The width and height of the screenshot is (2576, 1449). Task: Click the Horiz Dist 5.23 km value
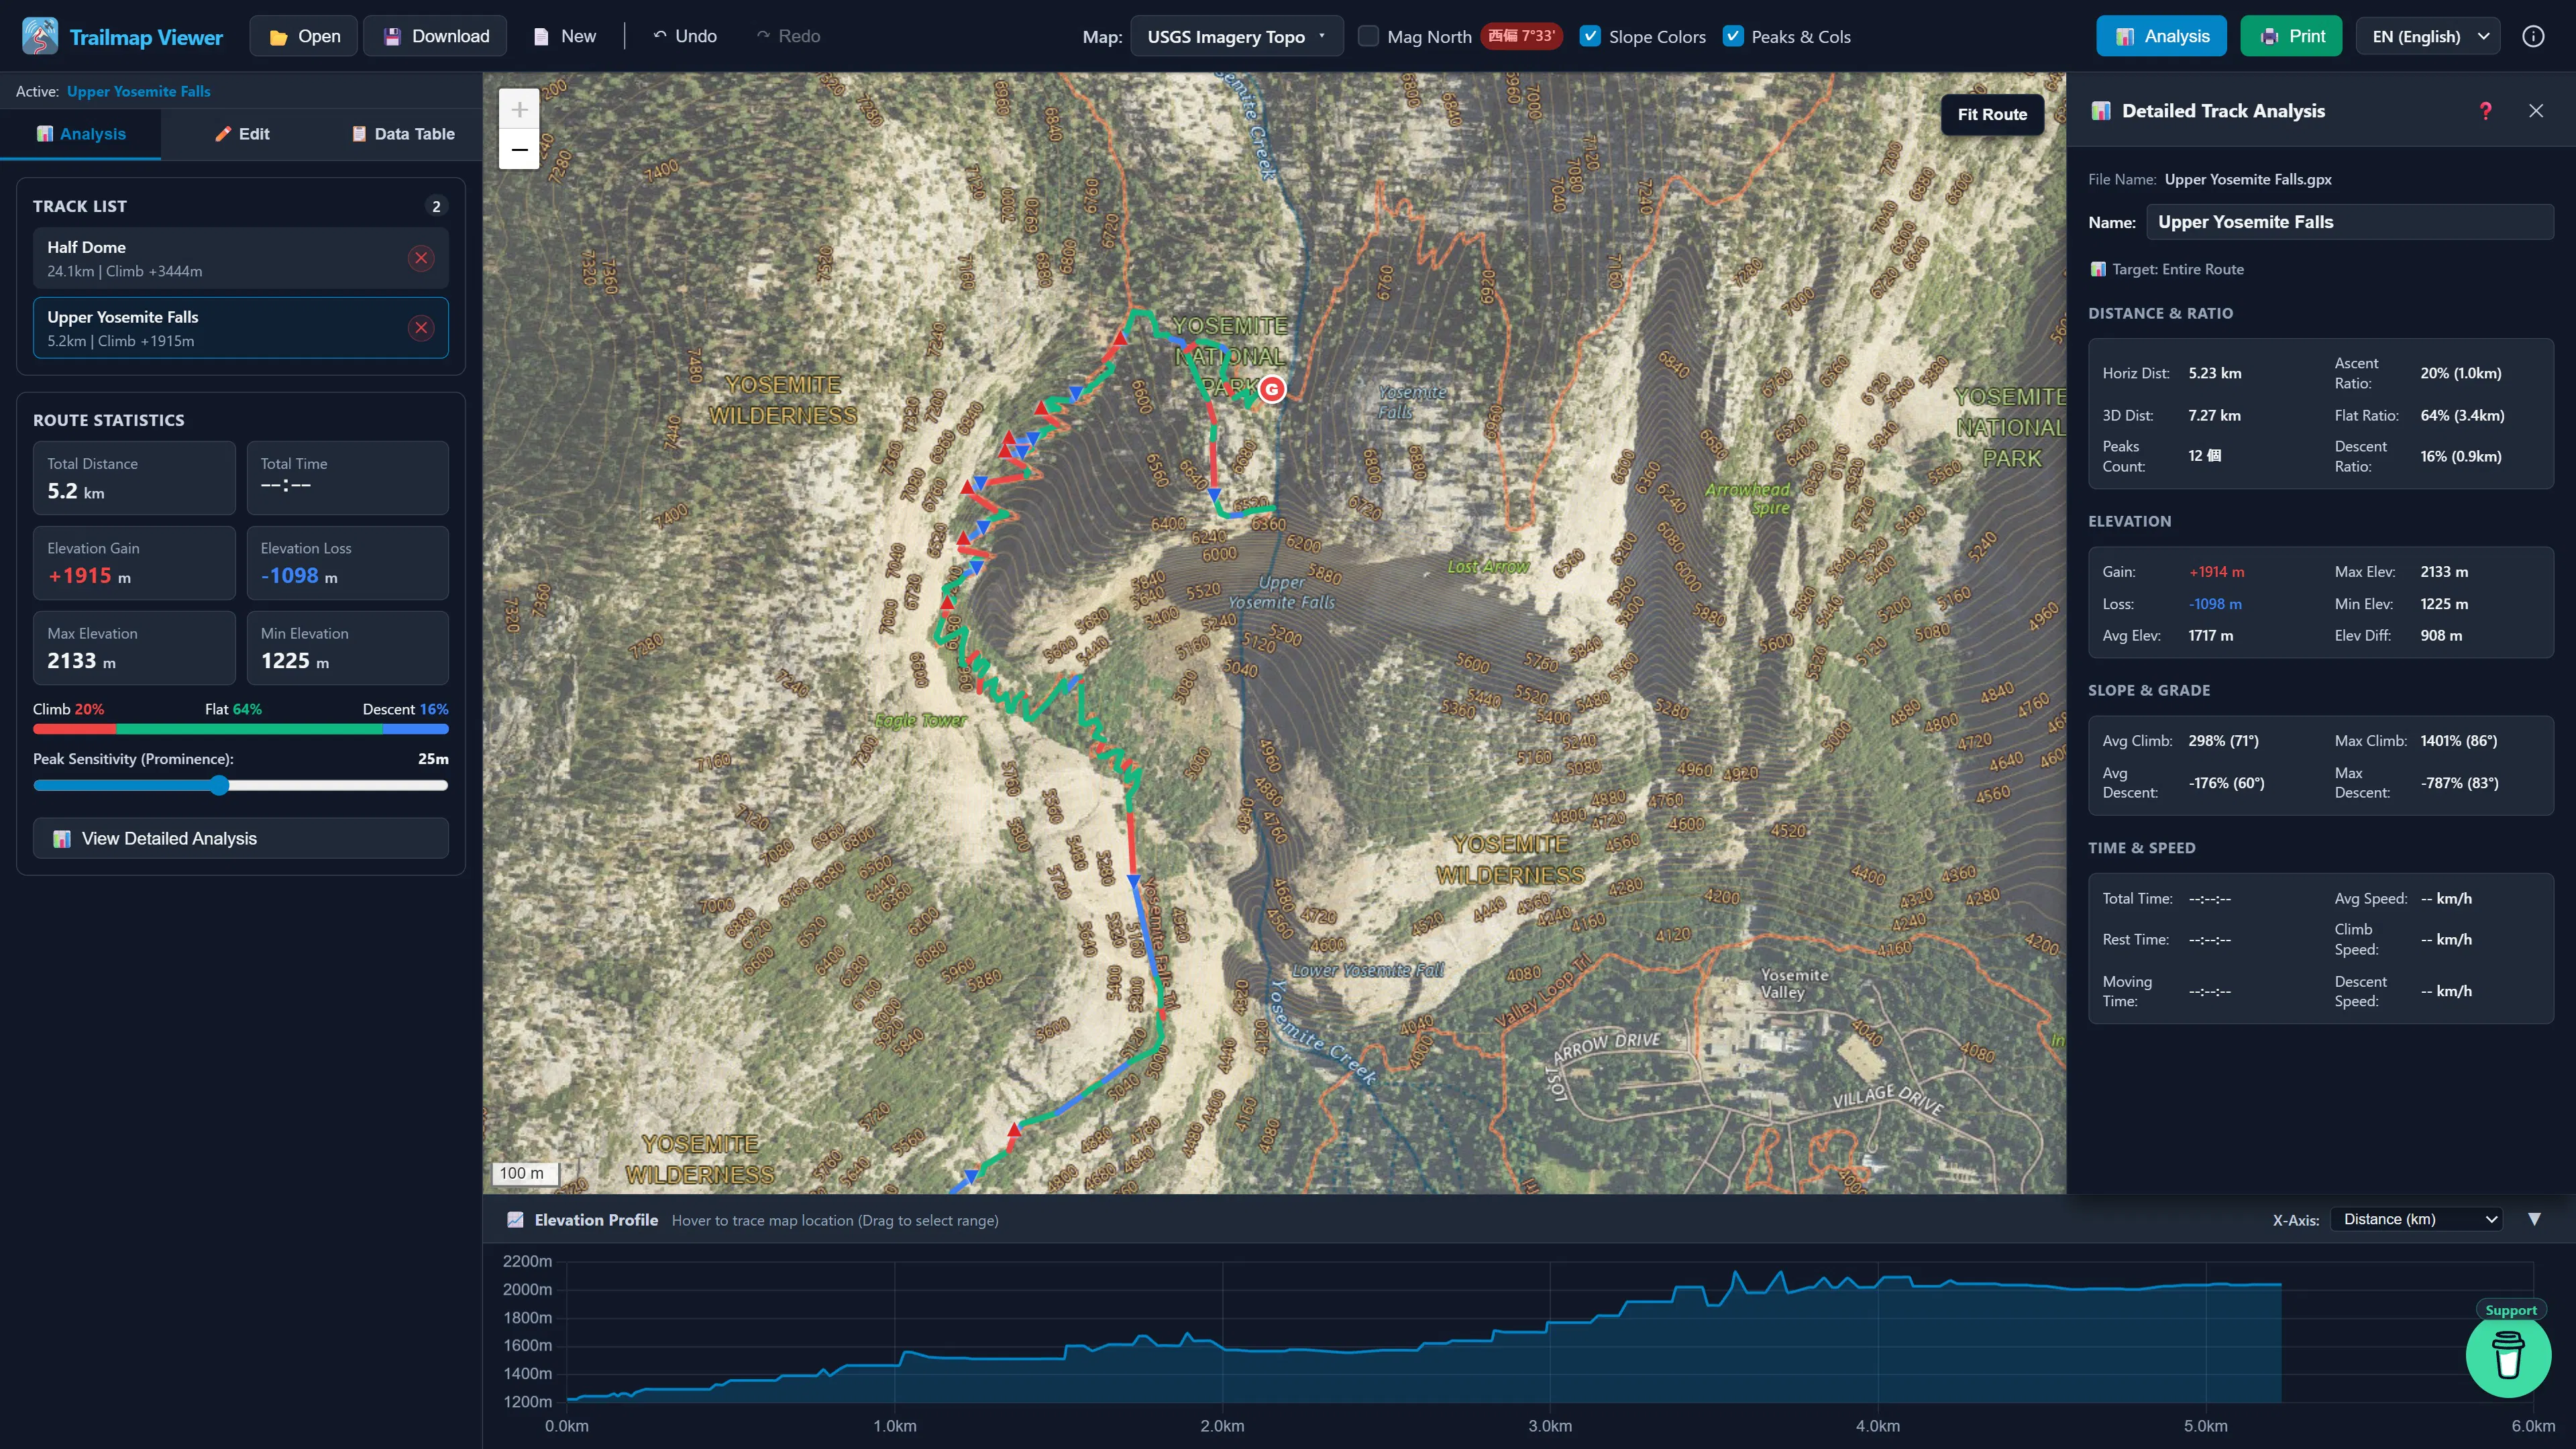click(2214, 373)
